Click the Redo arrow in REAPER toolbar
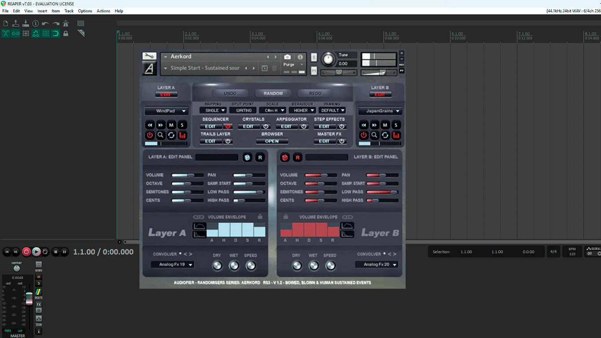 [56, 24]
